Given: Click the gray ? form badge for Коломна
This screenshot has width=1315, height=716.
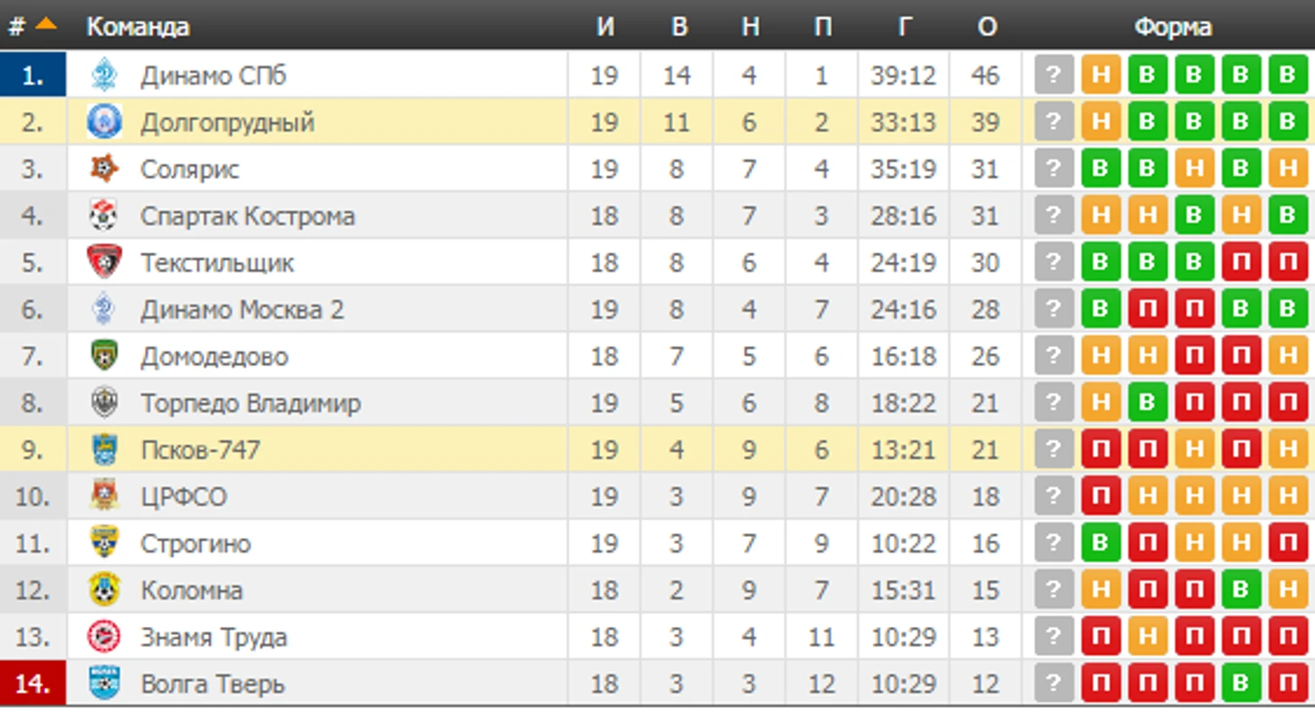Looking at the screenshot, I should coord(1054,590).
